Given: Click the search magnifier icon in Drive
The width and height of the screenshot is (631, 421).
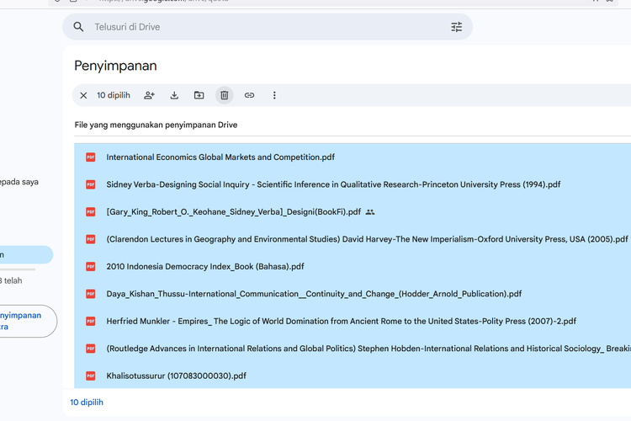Looking at the screenshot, I should [x=78, y=27].
